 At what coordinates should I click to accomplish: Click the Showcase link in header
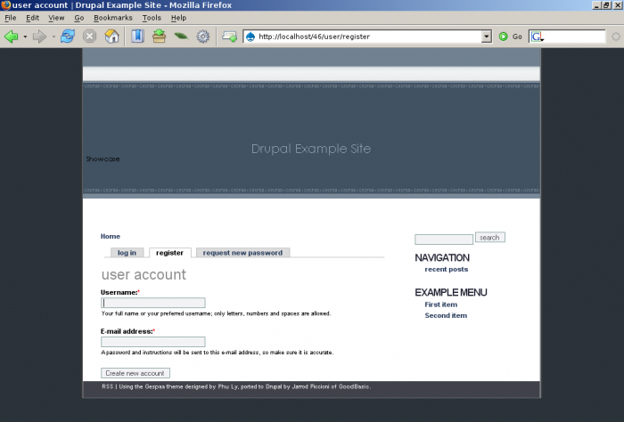pos(103,159)
